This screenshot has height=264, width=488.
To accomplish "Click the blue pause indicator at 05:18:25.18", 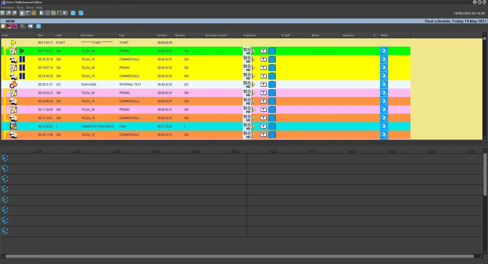I will pos(22,59).
